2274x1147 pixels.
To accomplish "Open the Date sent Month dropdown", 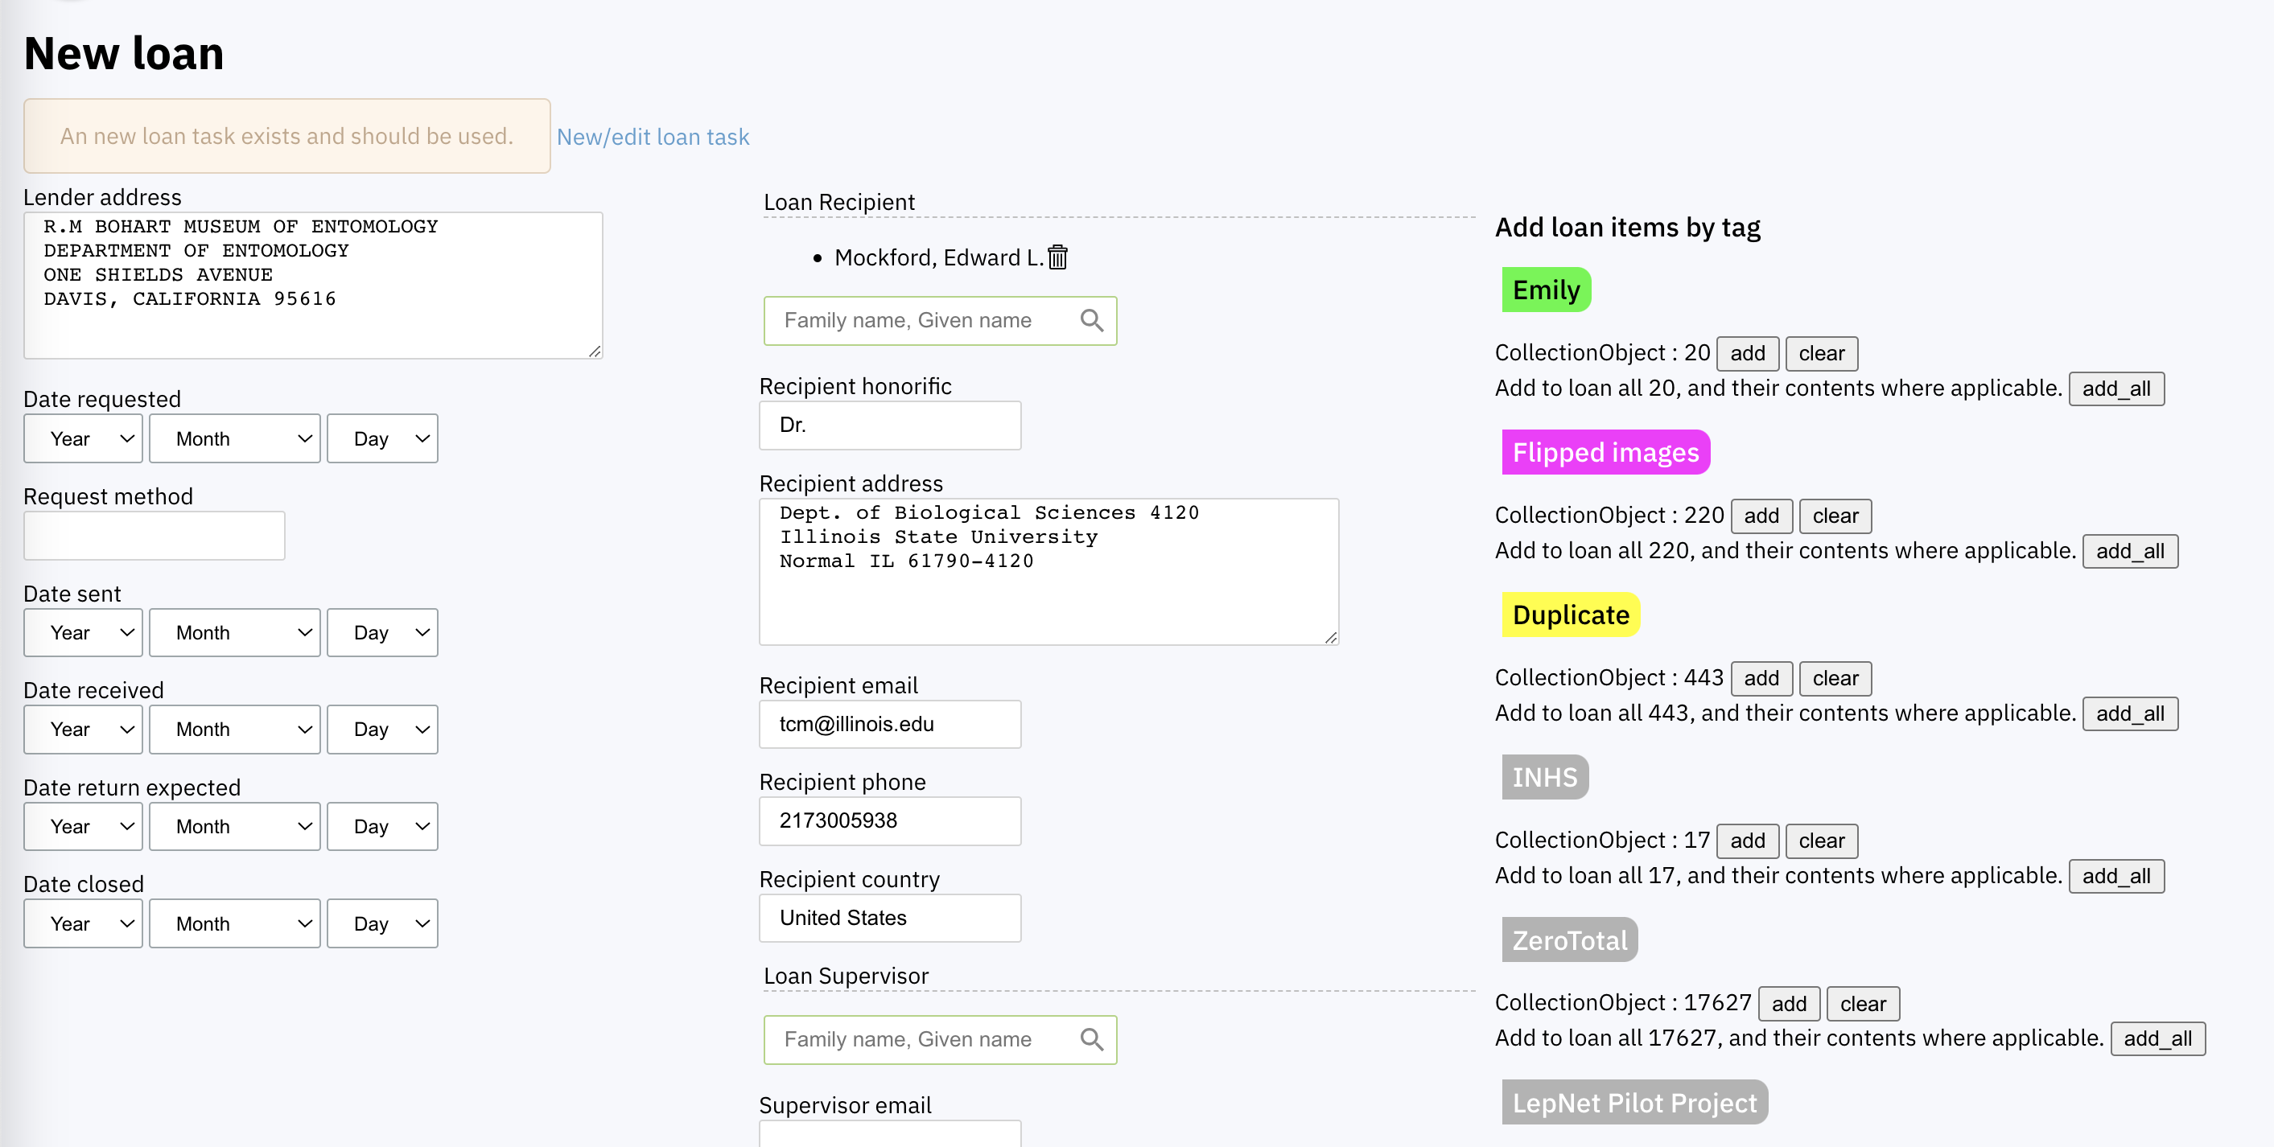I will (x=234, y=631).
